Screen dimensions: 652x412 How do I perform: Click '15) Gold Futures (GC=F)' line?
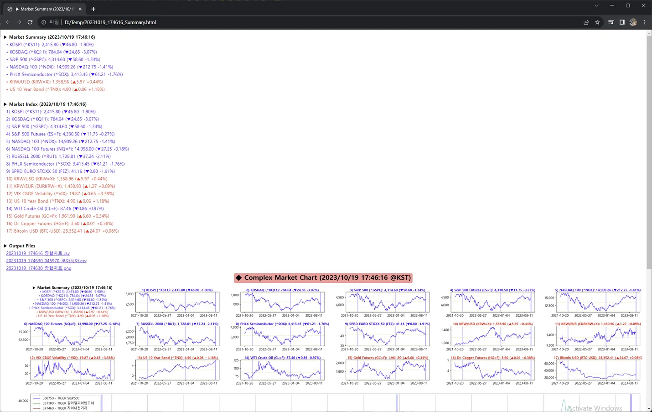[58, 216]
